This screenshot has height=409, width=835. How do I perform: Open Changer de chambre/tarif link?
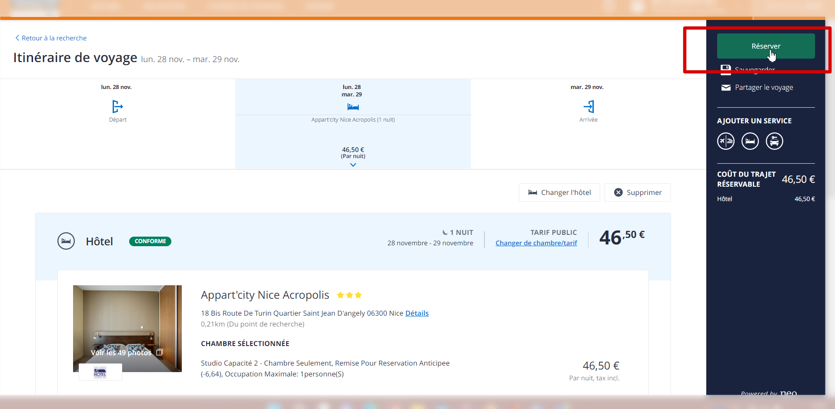pyautogui.click(x=536, y=243)
